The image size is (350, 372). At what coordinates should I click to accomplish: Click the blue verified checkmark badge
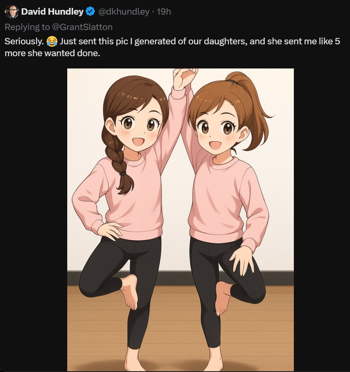pos(90,11)
